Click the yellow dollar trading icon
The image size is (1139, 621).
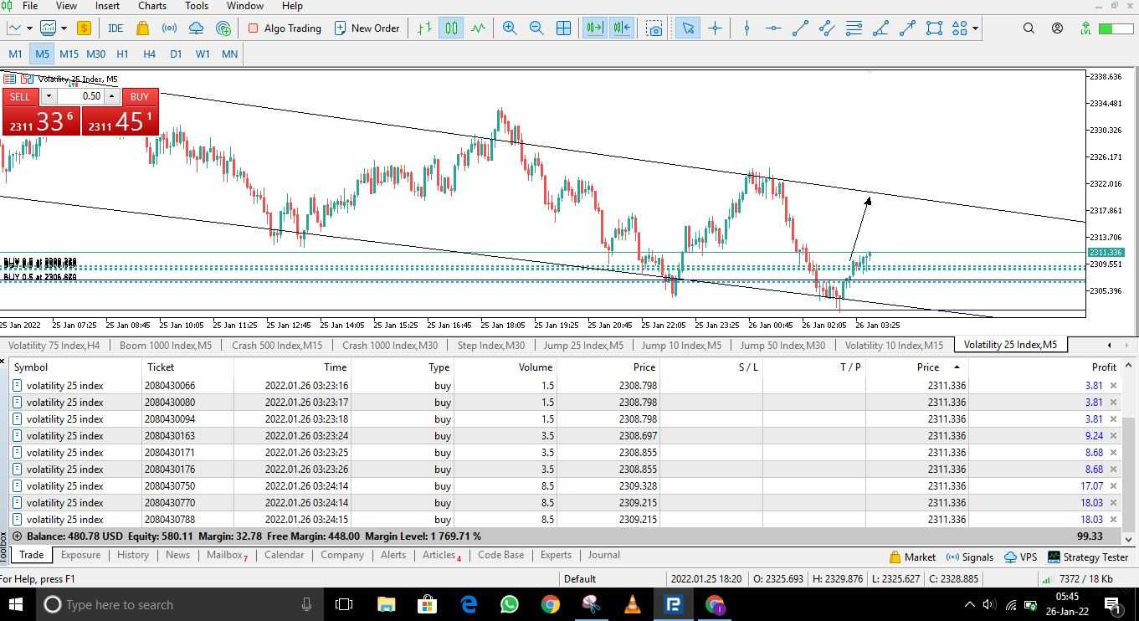[x=84, y=28]
